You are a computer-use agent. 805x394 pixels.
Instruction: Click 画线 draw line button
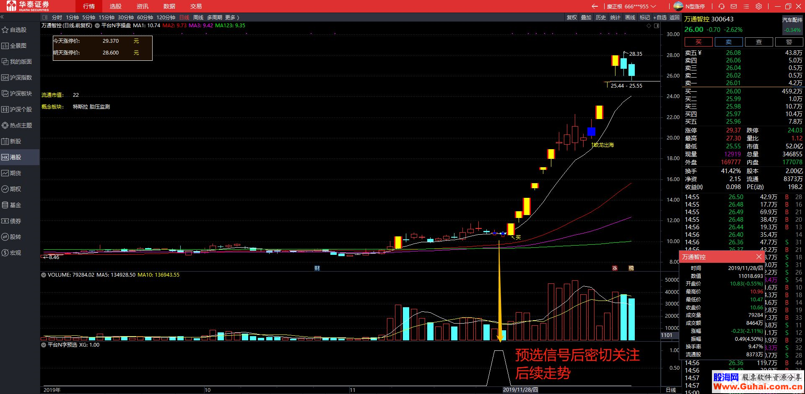point(630,18)
